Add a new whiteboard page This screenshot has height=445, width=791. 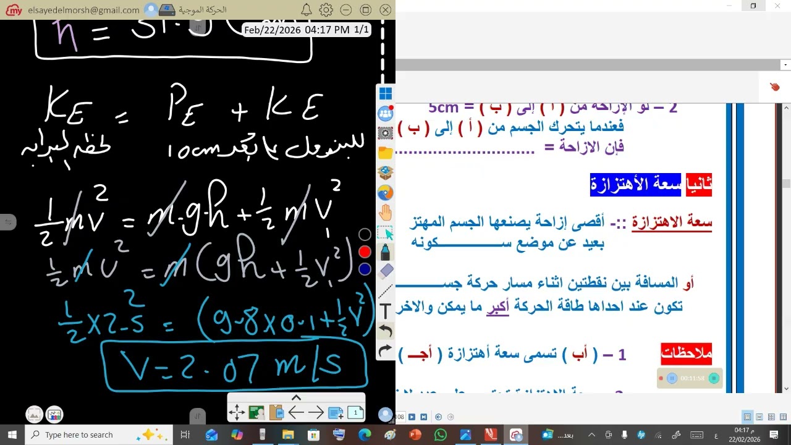336,412
